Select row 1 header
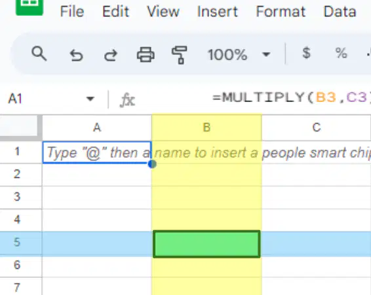371x295 pixels. 21,152
